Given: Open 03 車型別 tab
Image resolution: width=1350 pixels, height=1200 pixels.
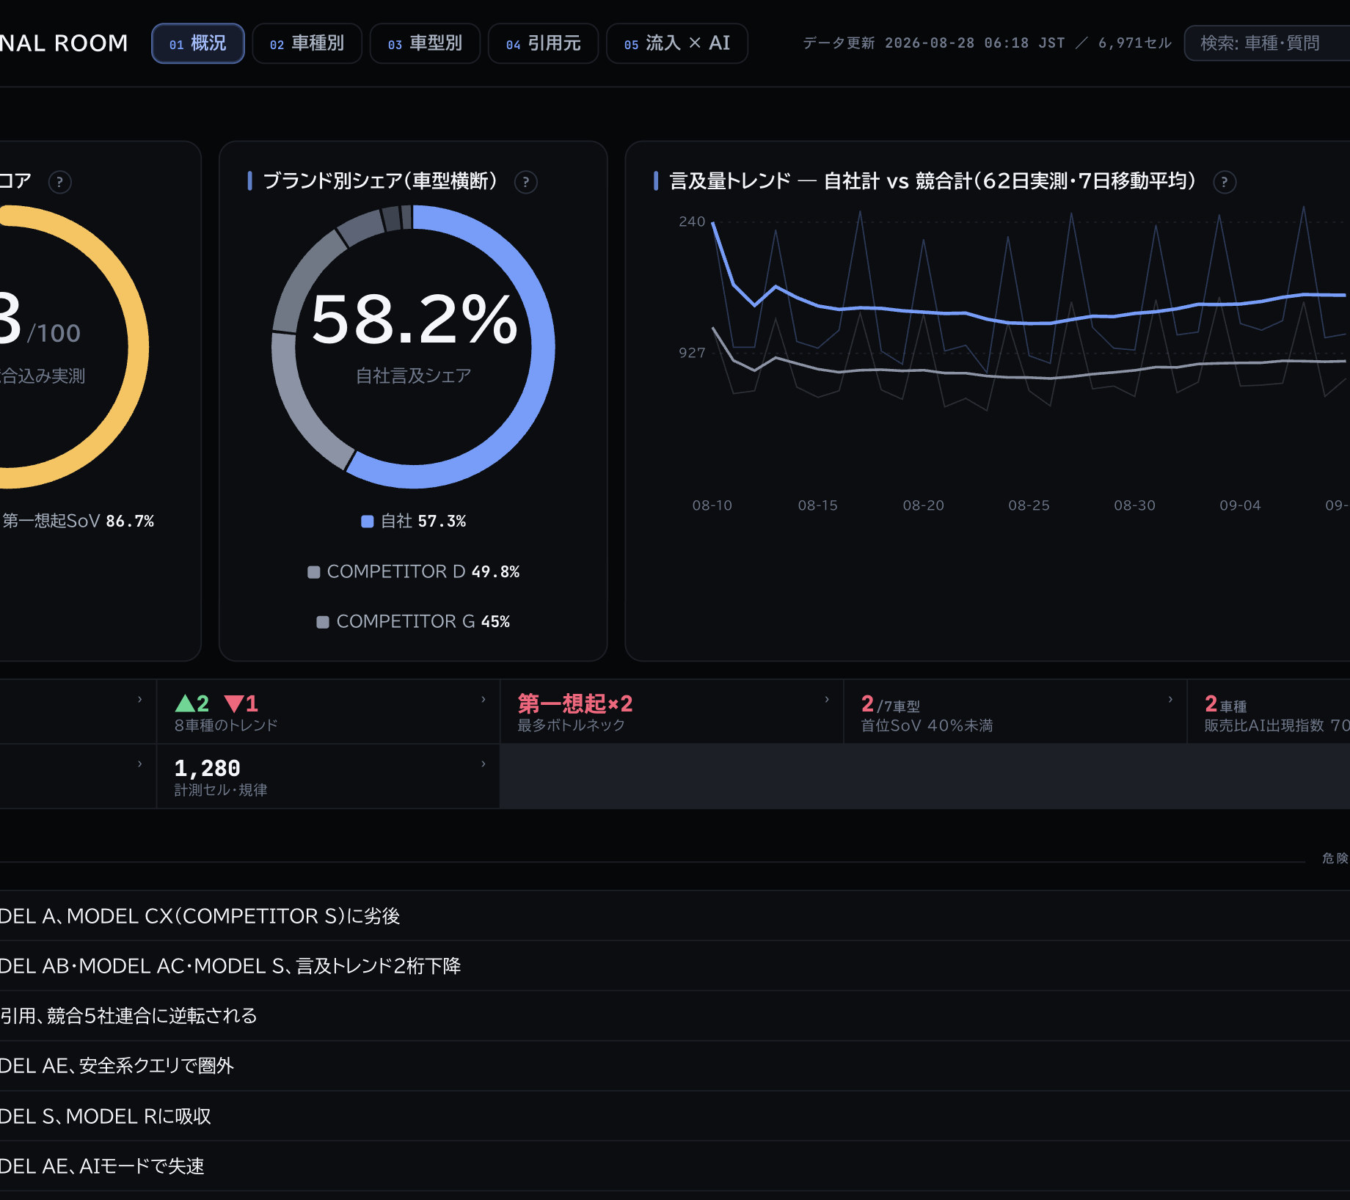Looking at the screenshot, I should pyautogui.click(x=425, y=43).
